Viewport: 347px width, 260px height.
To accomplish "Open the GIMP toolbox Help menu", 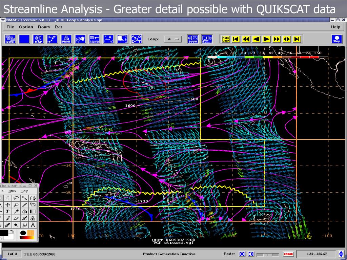I will point(24,191).
